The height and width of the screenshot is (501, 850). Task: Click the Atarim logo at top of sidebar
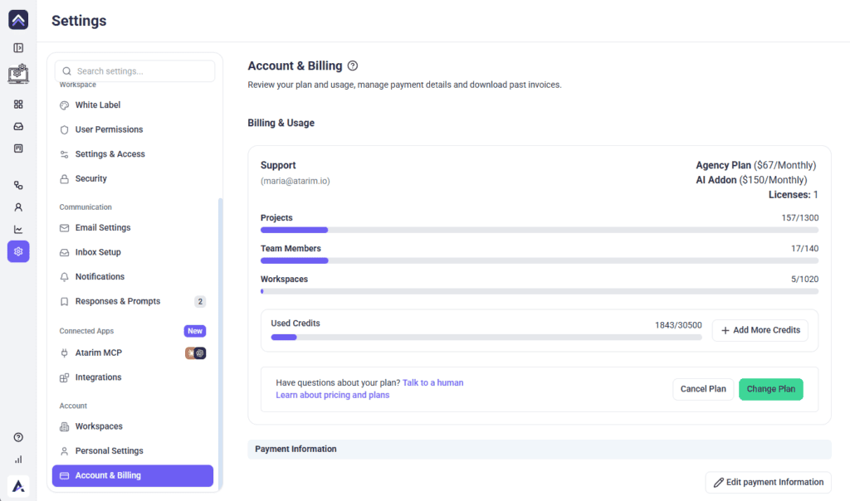tap(18, 20)
